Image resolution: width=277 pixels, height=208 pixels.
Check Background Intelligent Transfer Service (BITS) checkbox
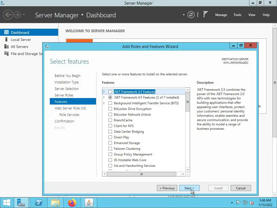click(x=110, y=103)
